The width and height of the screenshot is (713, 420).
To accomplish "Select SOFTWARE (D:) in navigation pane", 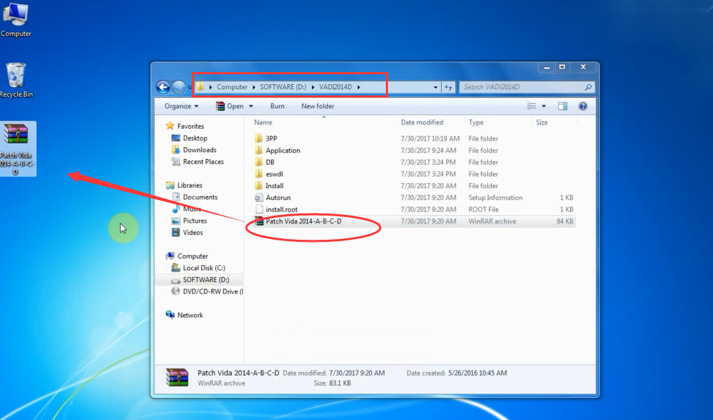I will (205, 280).
